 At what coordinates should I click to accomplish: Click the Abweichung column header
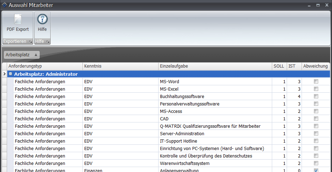coord(315,66)
